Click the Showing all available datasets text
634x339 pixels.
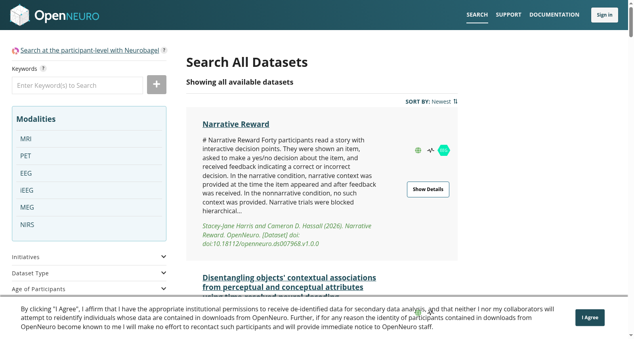pyautogui.click(x=240, y=82)
